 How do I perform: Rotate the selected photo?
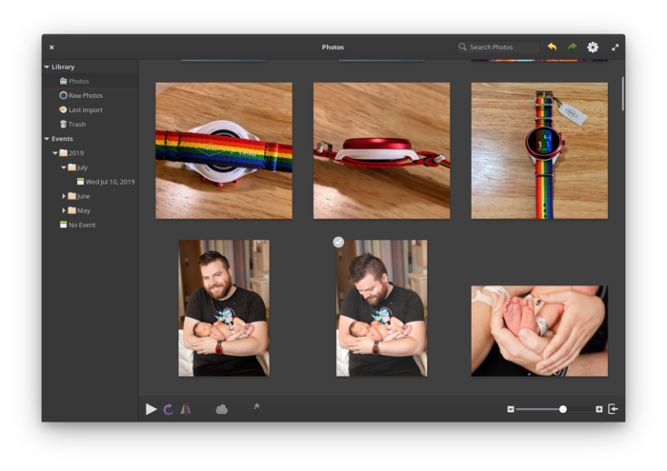click(x=169, y=409)
